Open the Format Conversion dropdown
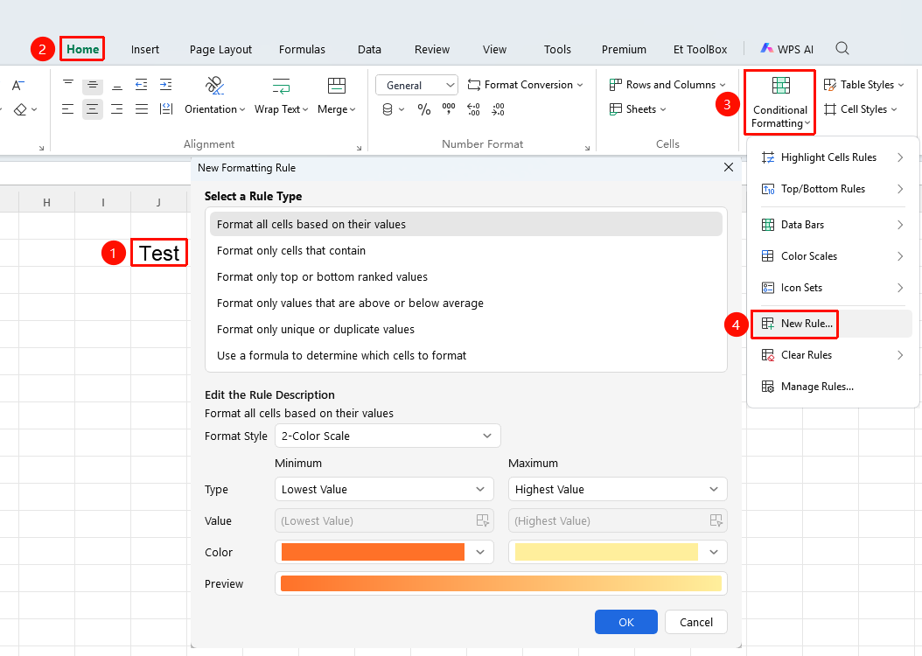Image resolution: width=922 pixels, height=656 pixels. coord(525,85)
